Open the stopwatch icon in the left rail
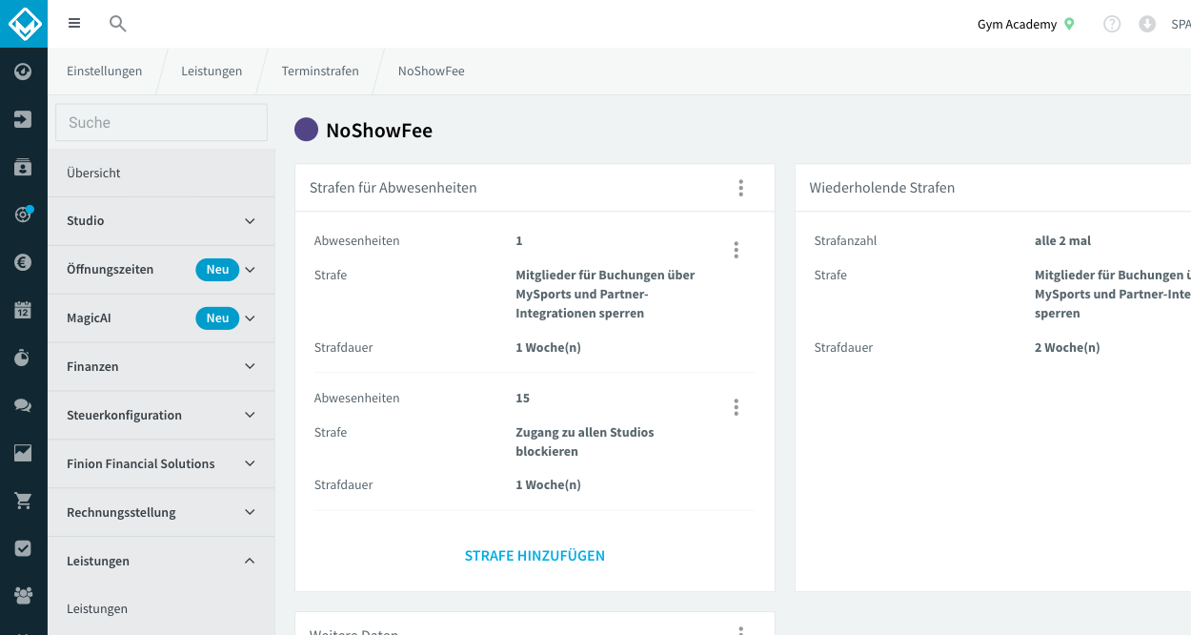The image size is (1191, 635). (24, 358)
